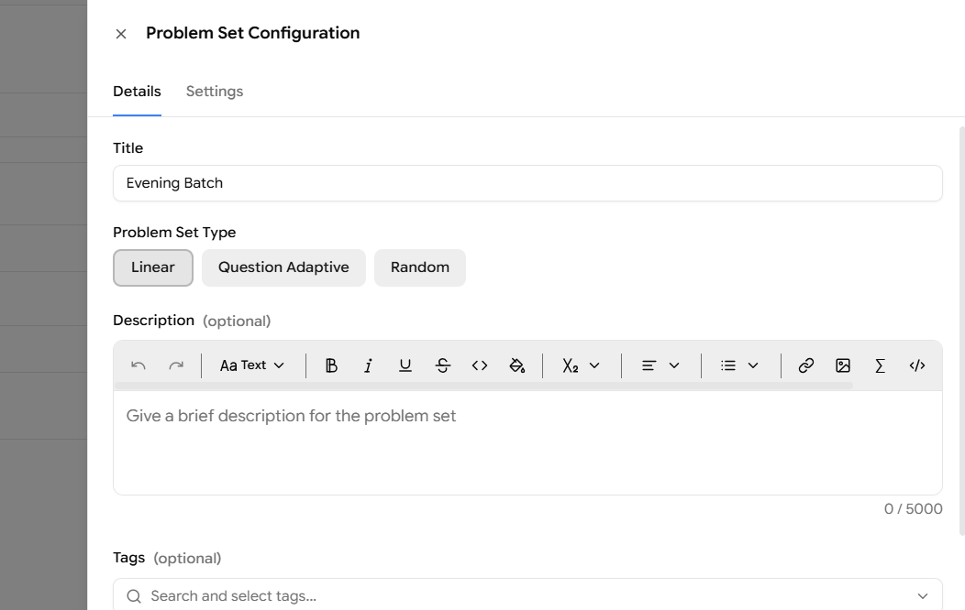Insert a math formula with sigma icon
Image resolution: width=965 pixels, height=610 pixels.
880,365
